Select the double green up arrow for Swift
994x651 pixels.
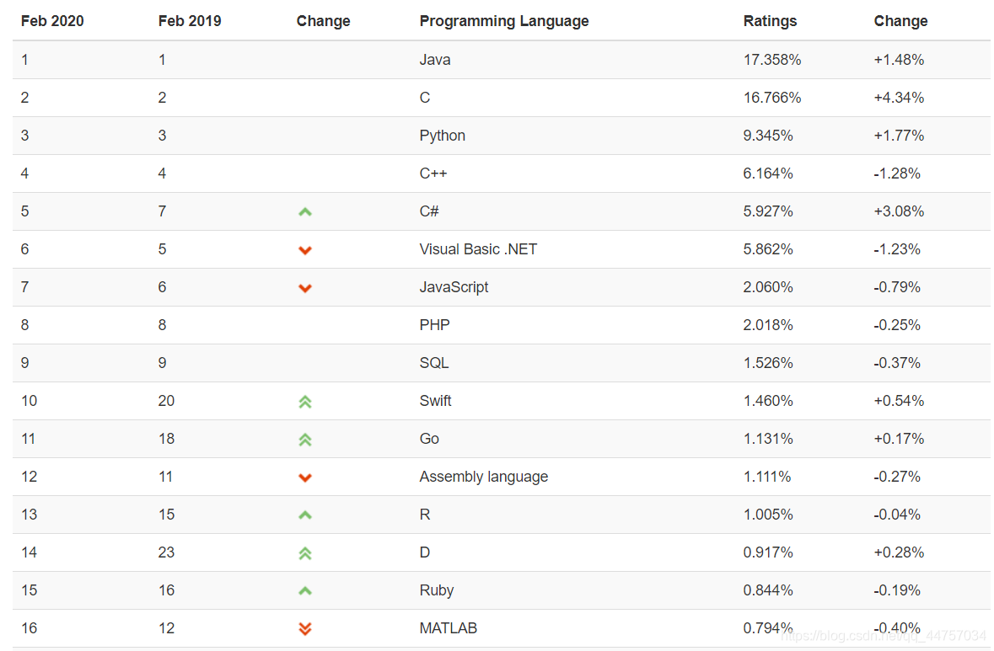(x=305, y=402)
